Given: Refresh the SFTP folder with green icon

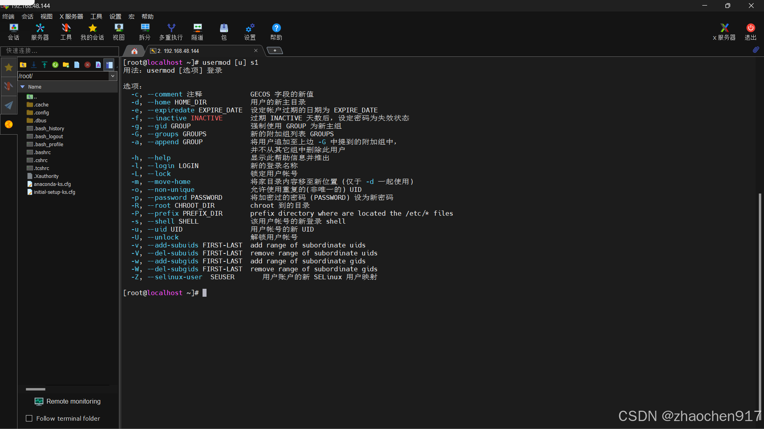Looking at the screenshot, I should 55,65.
